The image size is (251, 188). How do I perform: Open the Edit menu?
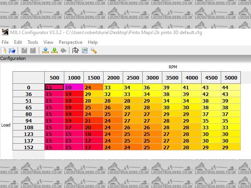(x=18, y=42)
